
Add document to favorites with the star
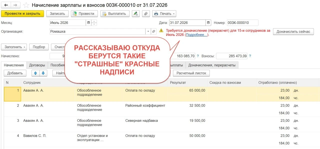click(26, 5)
